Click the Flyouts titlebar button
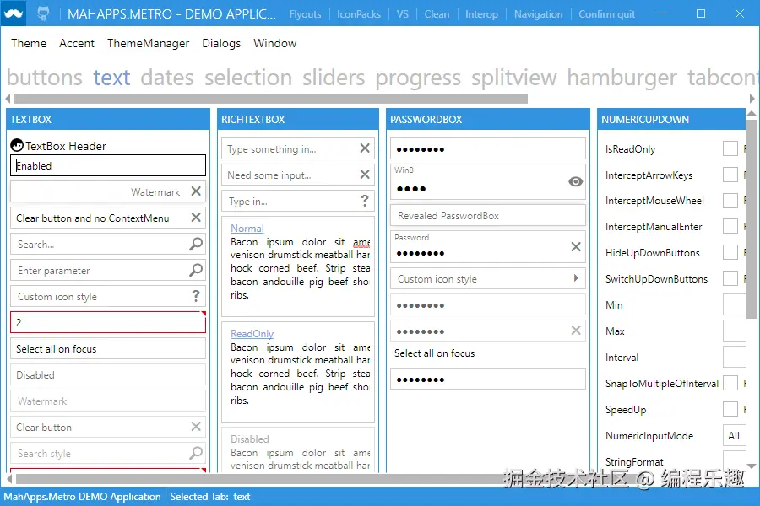The image size is (760, 506). (x=306, y=14)
